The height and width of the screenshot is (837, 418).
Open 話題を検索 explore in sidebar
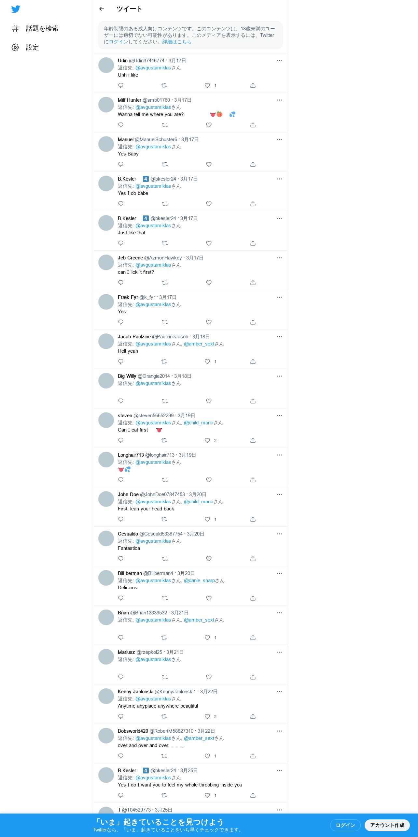(x=35, y=29)
